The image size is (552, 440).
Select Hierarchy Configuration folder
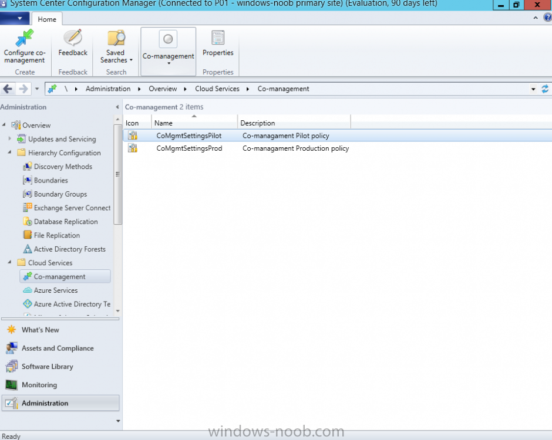(65, 153)
